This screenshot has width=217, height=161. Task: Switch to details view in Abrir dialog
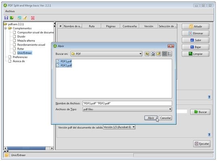click(x=170, y=54)
